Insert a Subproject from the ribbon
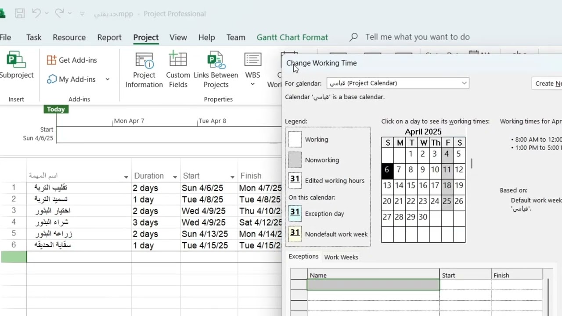The width and height of the screenshot is (562, 316). (16, 65)
